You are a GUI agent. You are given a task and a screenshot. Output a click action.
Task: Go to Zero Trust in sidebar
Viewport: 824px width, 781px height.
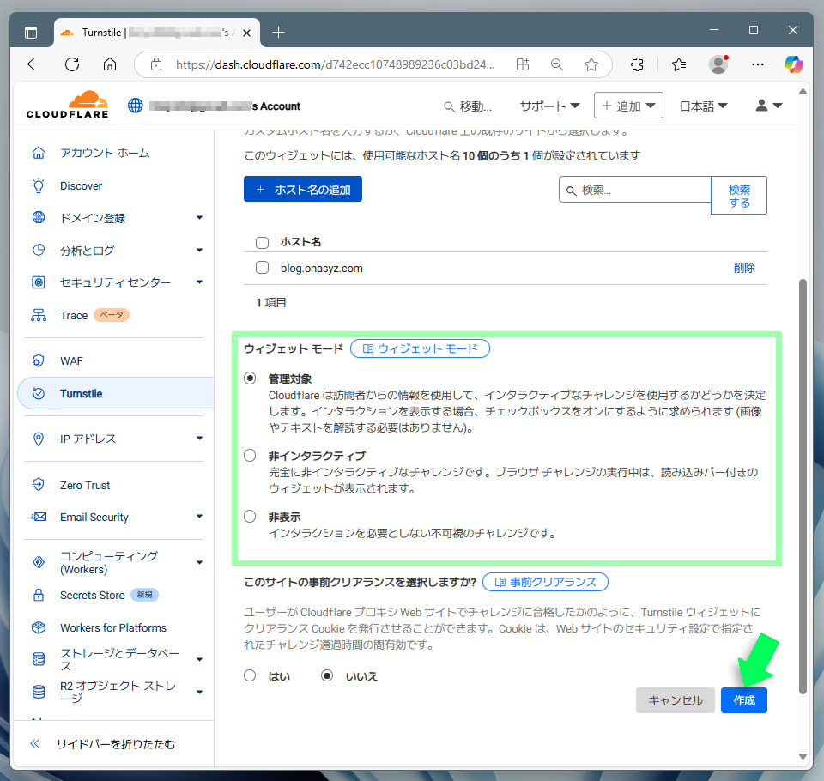pyautogui.click(x=85, y=486)
